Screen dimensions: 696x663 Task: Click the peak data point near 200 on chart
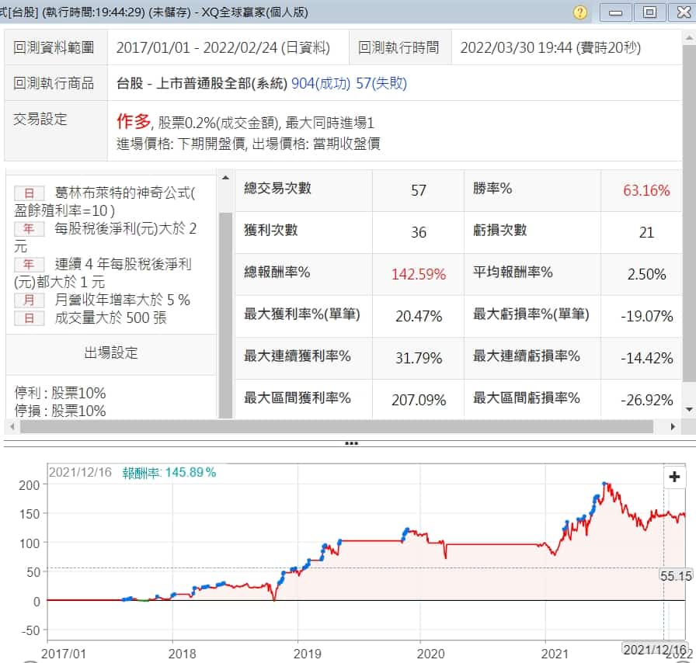(x=605, y=485)
